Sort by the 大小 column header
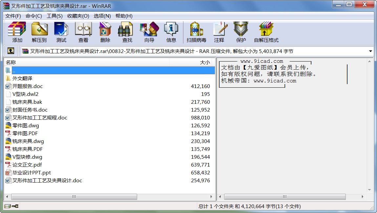The image size is (377, 213). pos(190,62)
